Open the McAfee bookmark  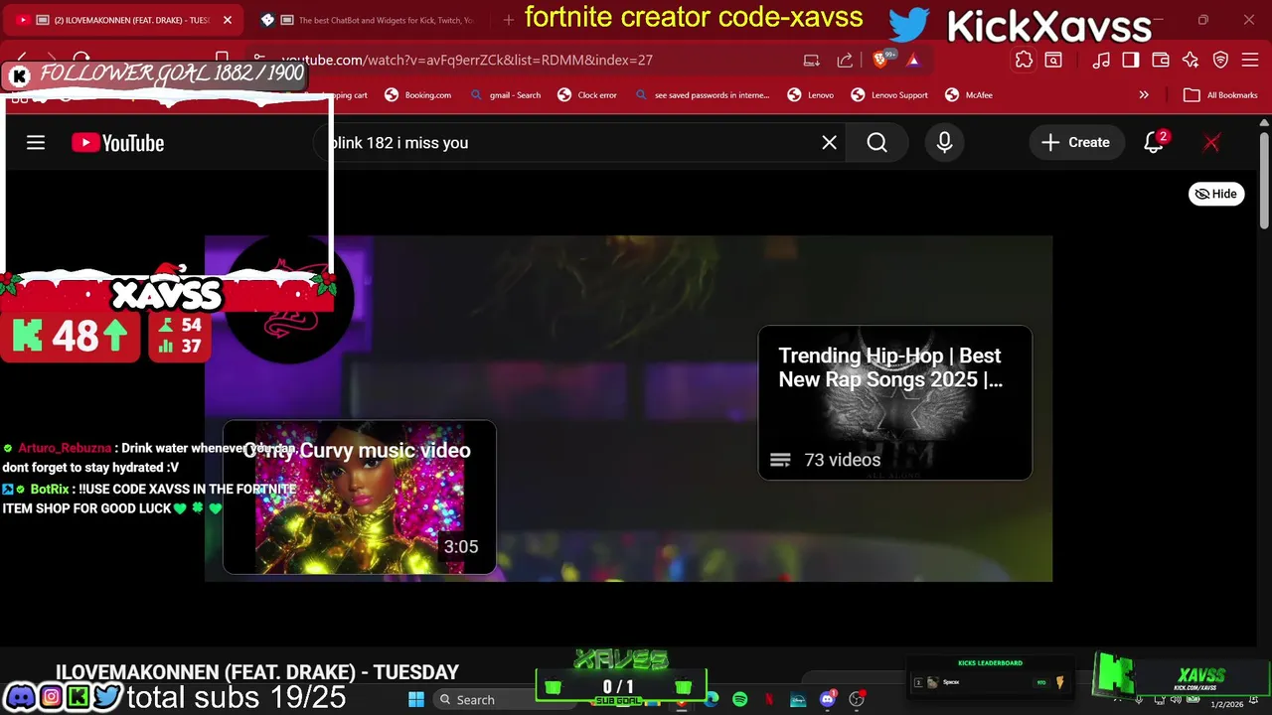click(x=969, y=95)
